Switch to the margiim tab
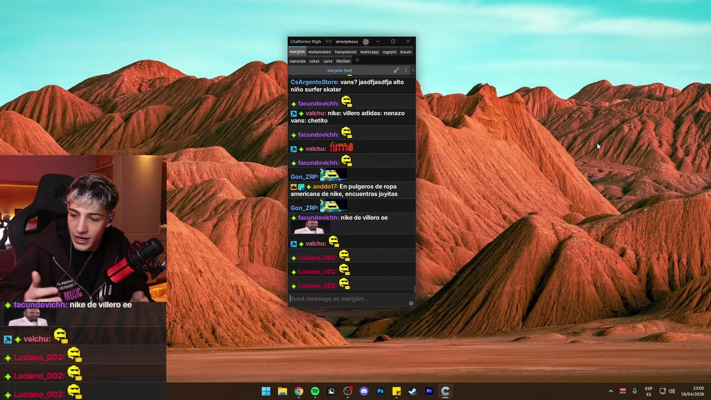Screen dimensions: 711x400 [x=297, y=52]
